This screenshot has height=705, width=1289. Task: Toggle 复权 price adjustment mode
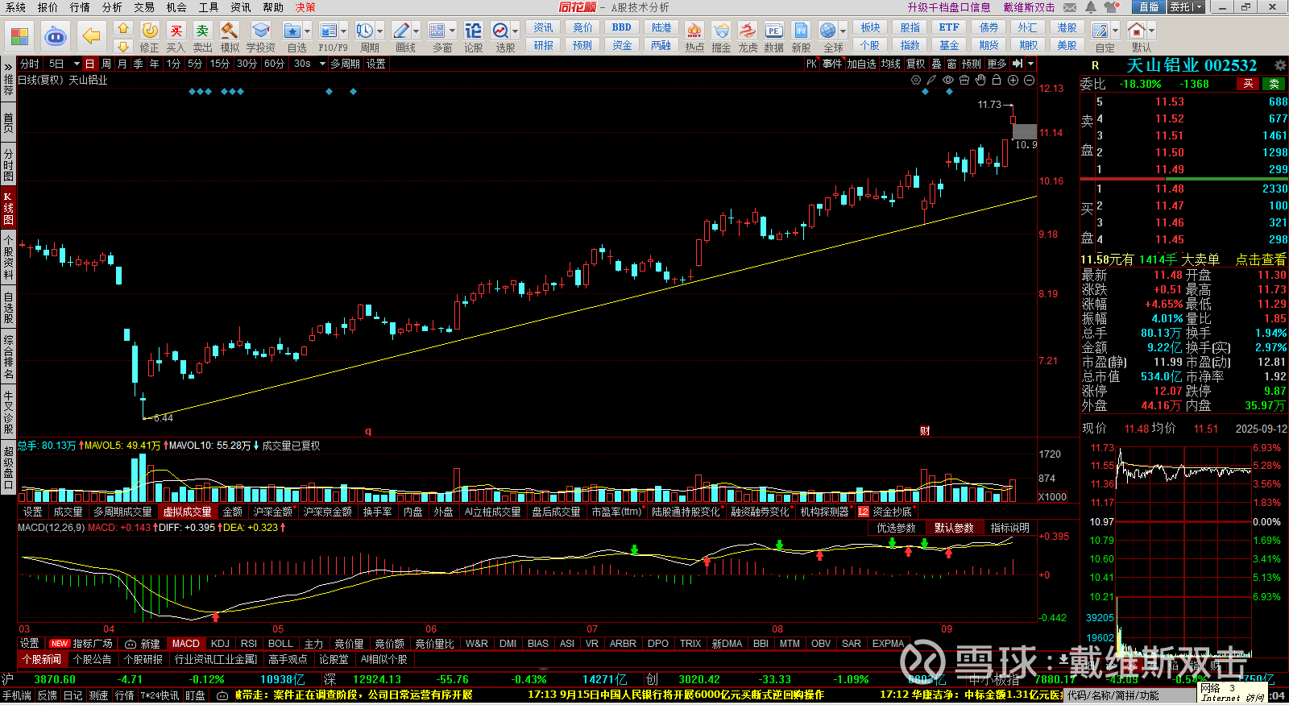(x=916, y=64)
